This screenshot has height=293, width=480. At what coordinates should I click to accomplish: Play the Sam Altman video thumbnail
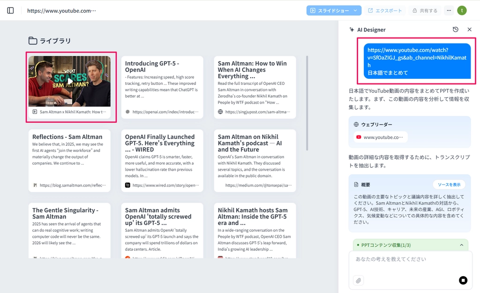[x=69, y=81]
